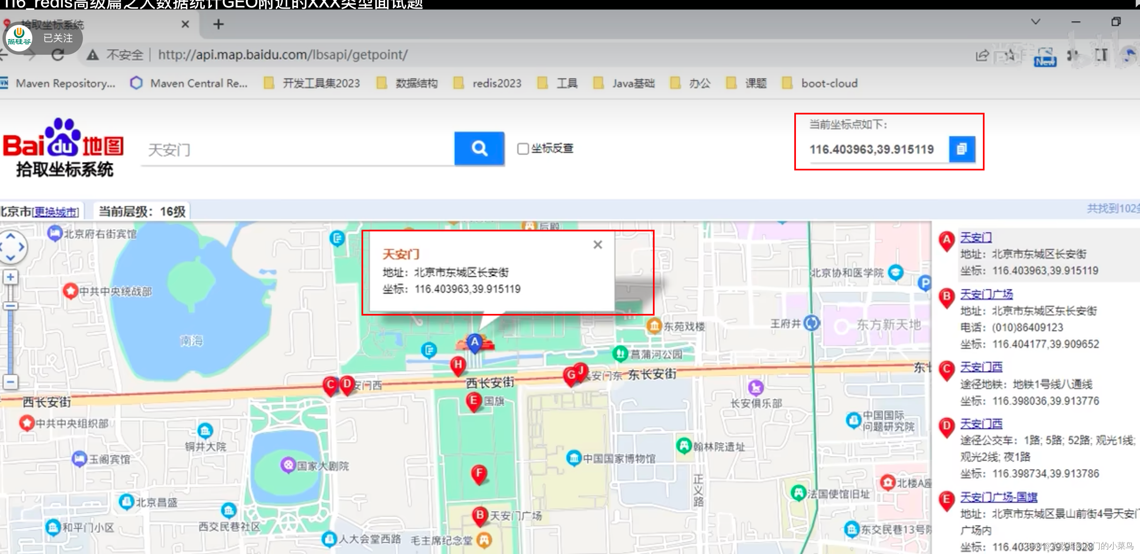The height and width of the screenshot is (554, 1140).
Task: Pan the map right with the arrow control
Action: 21,247
